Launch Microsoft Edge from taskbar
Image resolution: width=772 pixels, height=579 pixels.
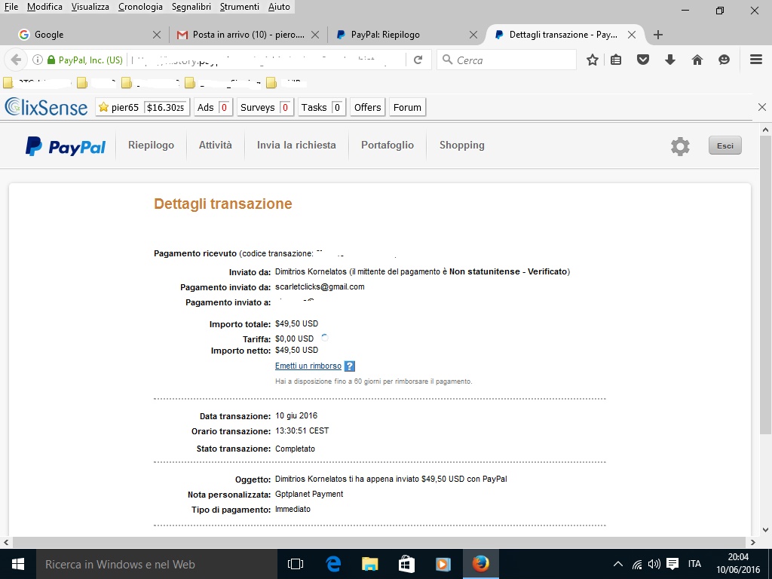[333, 564]
